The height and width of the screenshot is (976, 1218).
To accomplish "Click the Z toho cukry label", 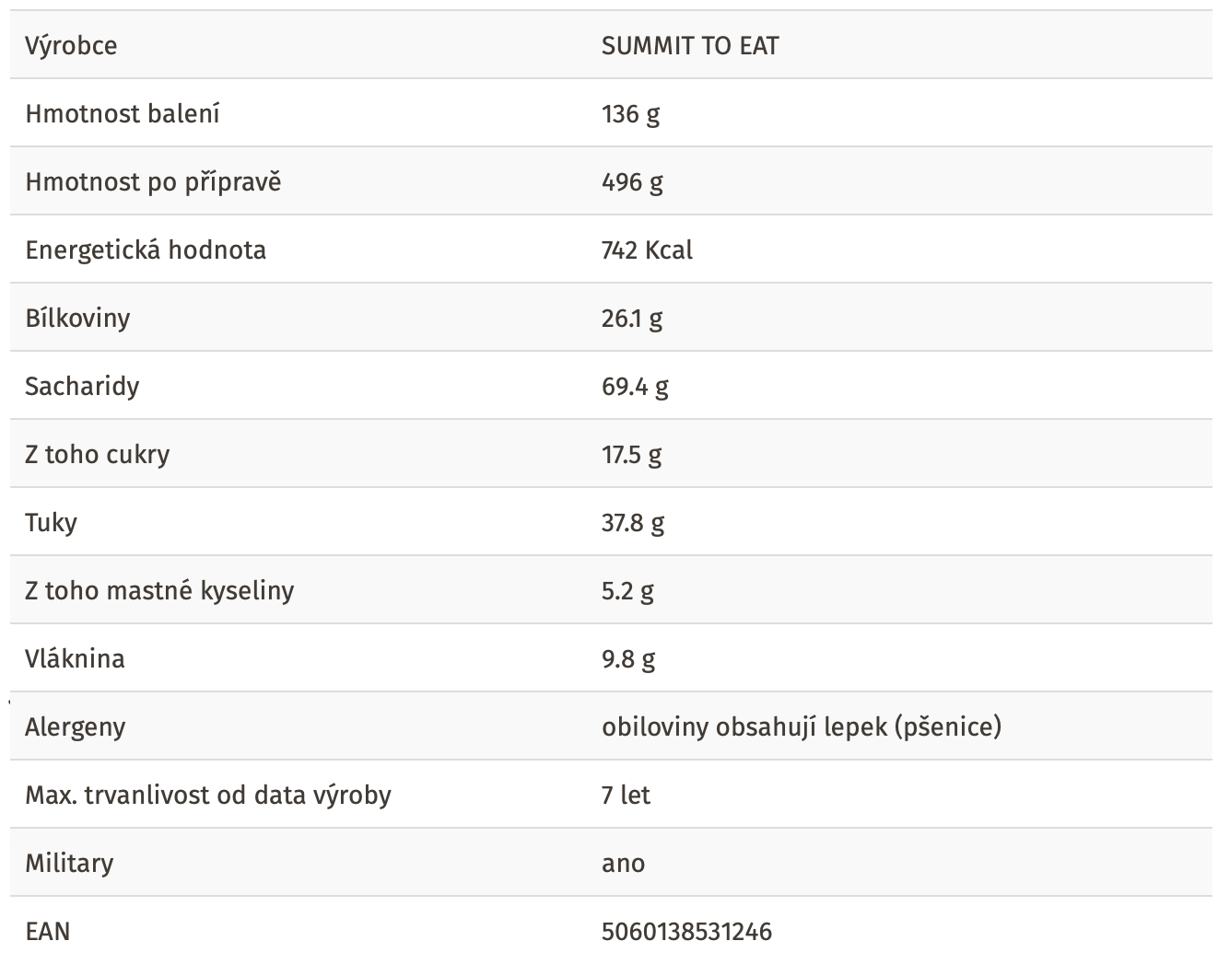I will coord(98,455).
